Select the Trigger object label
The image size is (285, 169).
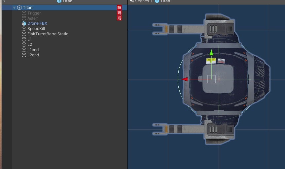coord(34,13)
